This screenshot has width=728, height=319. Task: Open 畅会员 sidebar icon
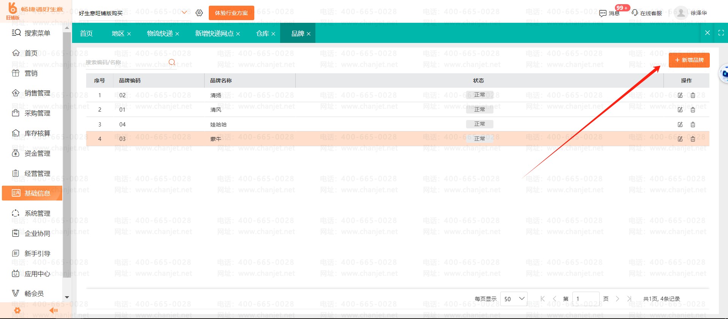click(x=16, y=293)
